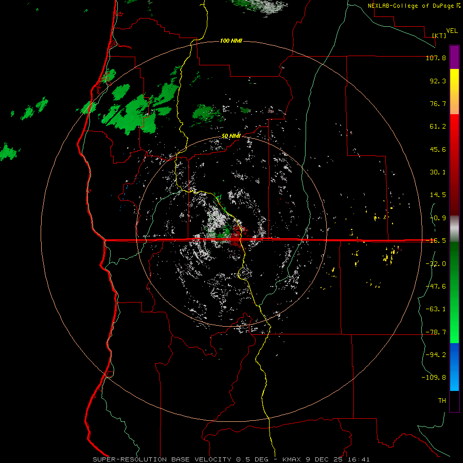463x463 pixels.
Task: Click the yellow segment of the velocity color bar
Action: point(454,92)
